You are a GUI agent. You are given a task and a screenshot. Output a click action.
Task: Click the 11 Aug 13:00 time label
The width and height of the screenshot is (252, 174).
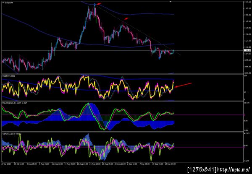point(57,164)
